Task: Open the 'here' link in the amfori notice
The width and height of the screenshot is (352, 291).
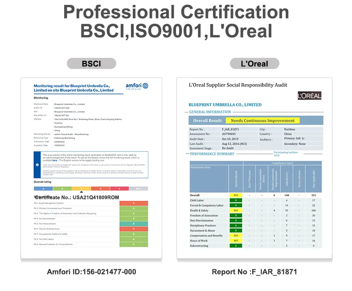Action: (54, 161)
